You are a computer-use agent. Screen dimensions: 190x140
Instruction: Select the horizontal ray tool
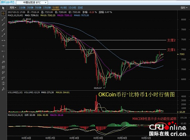[x=3, y=51]
